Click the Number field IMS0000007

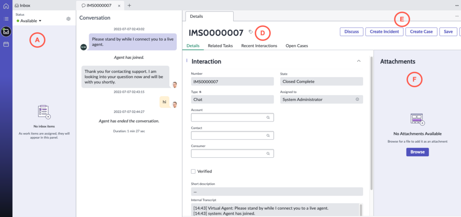pos(232,81)
